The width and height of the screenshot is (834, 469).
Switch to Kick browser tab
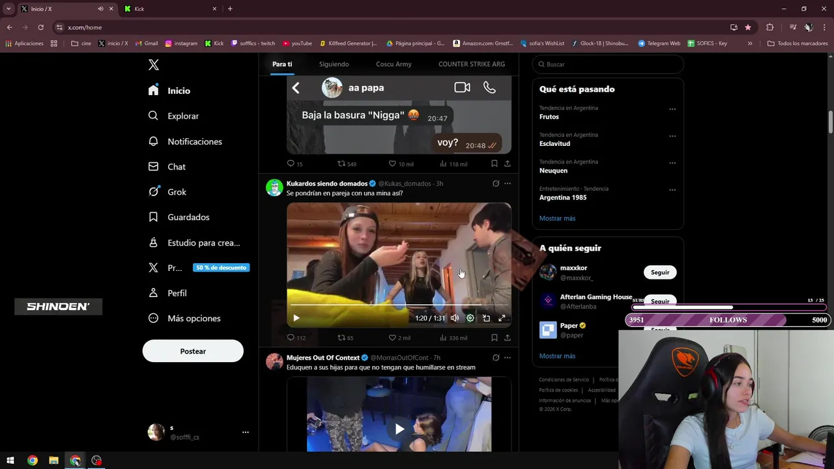click(171, 9)
